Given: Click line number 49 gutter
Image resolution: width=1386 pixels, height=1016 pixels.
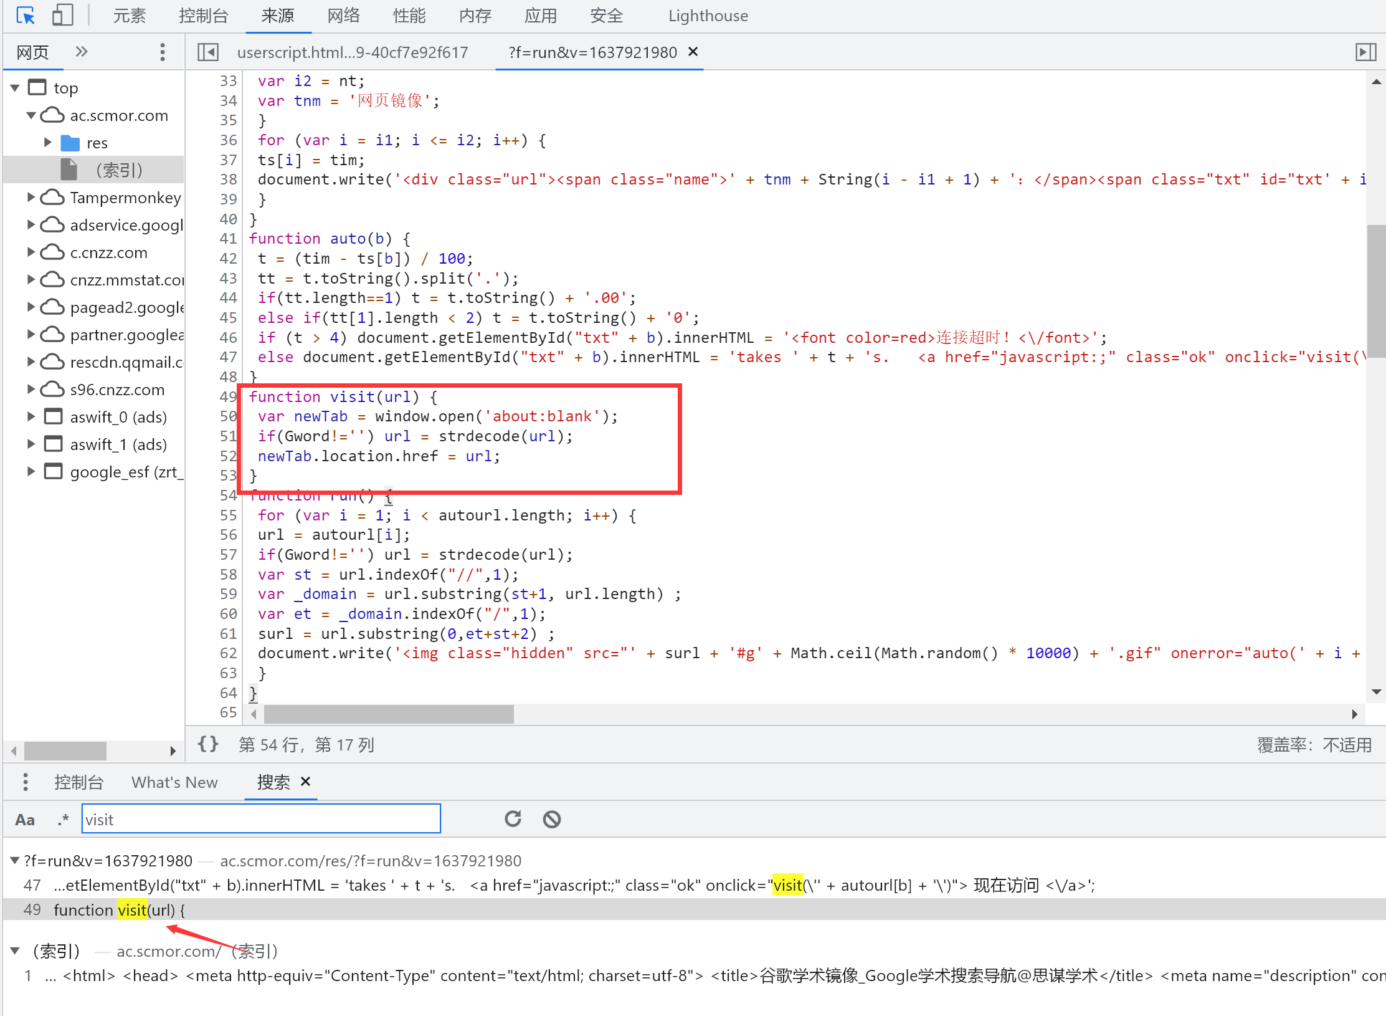Looking at the screenshot, I should pos(228,396).
